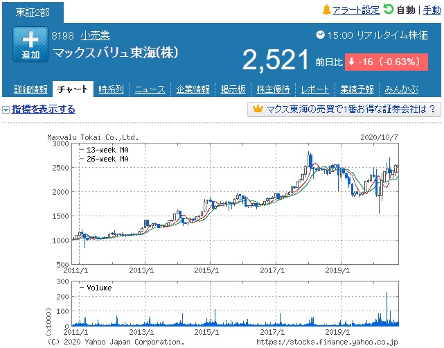The image size is (444, 348).
Task: Open the アラート設定 link
Action: pyautogui.click(x=356, y=10)
